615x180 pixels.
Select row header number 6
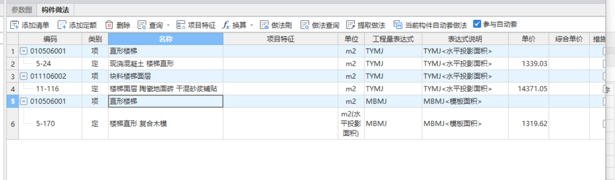(x=13, y=123)
